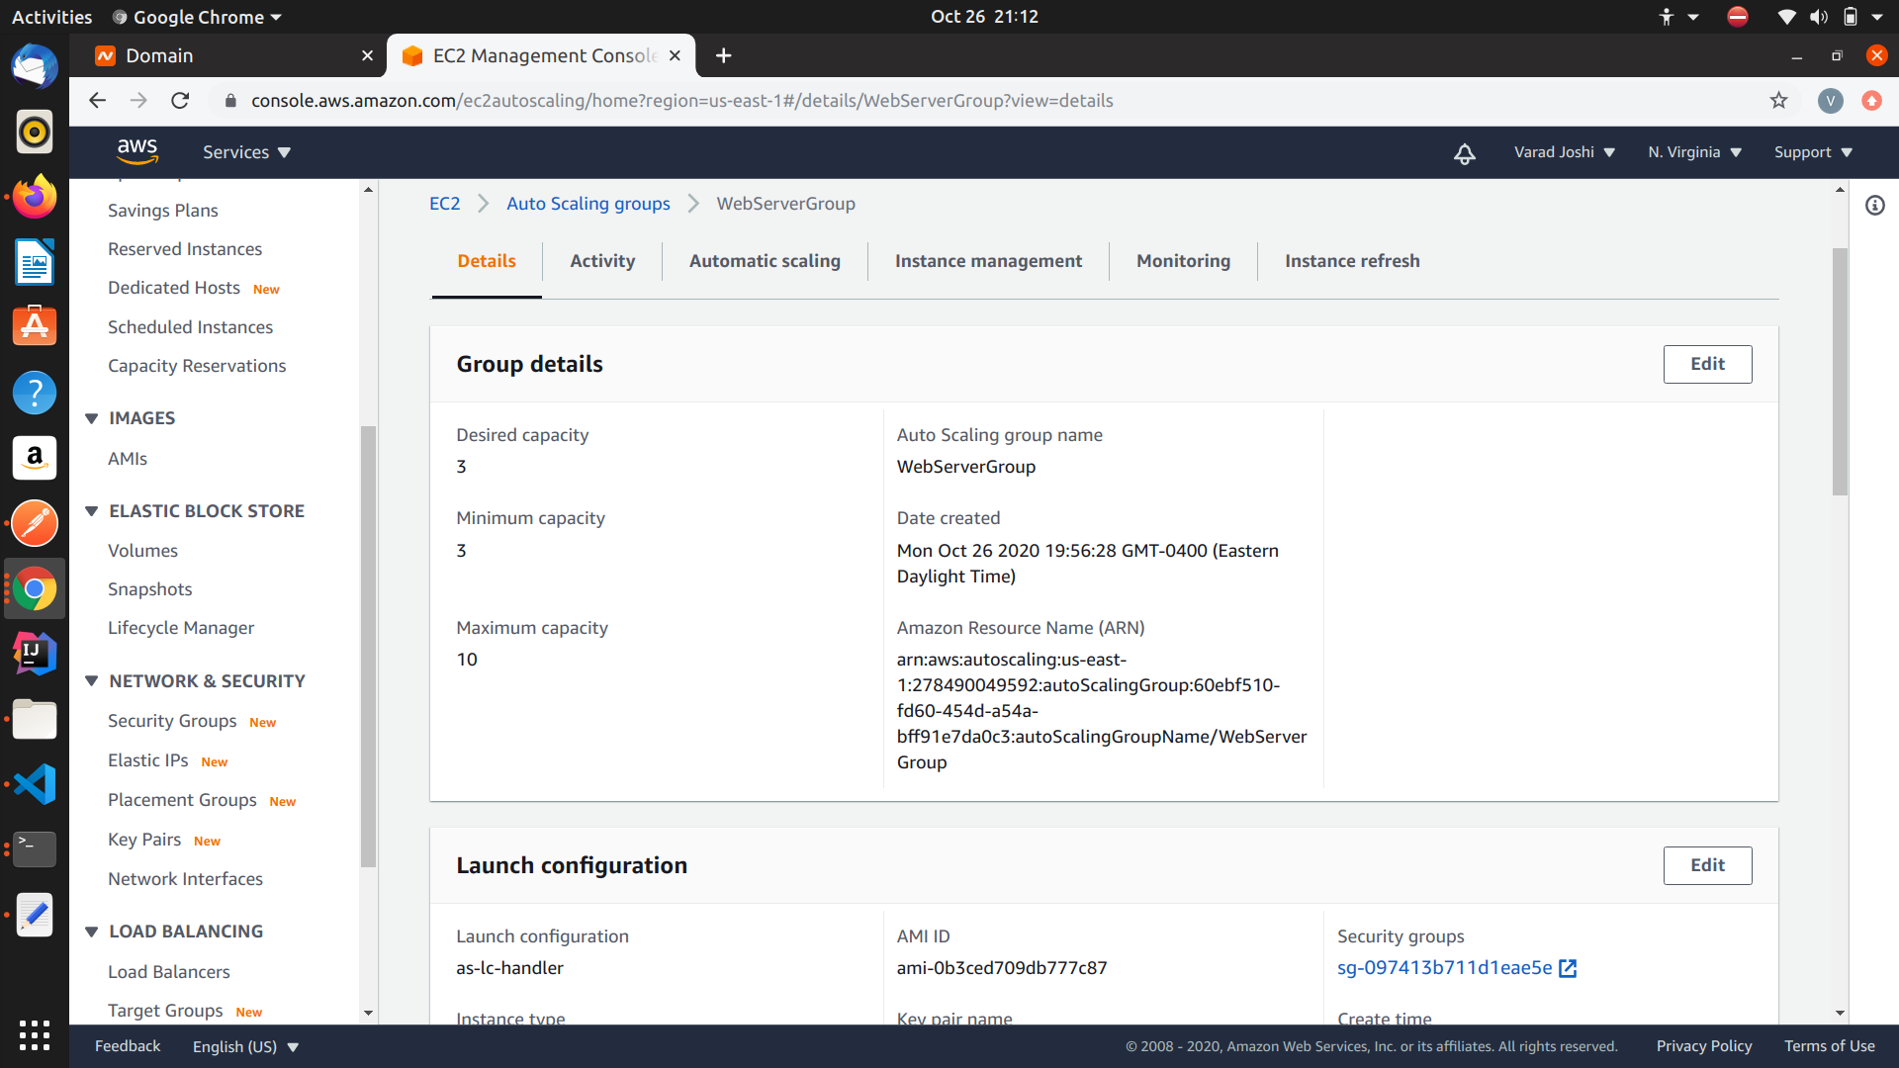Expand the Services dropdown menu
This screenshot has width=1899, height=1068.
coord(246,152)
